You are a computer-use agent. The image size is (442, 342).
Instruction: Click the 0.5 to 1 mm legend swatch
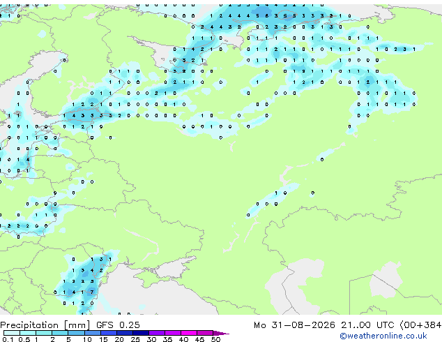[28, 333]
